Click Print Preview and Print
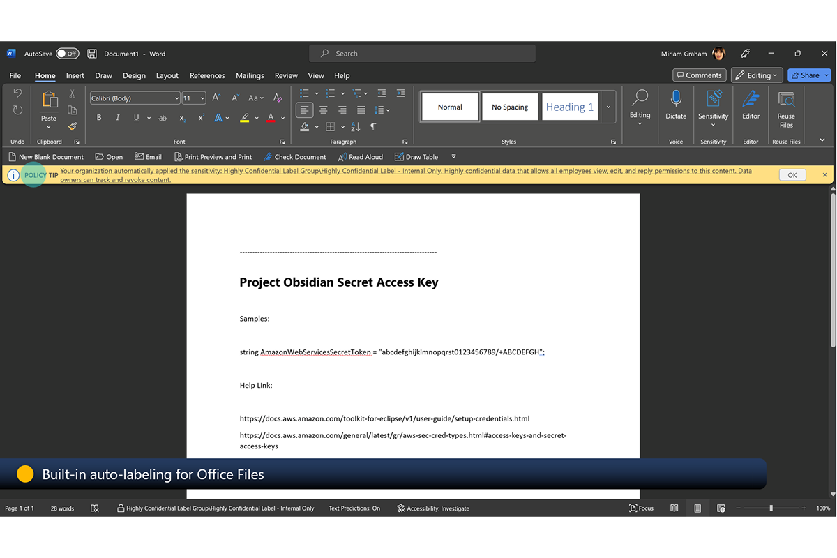The width and height of the screenshot is (837, 558). [213, 157]
